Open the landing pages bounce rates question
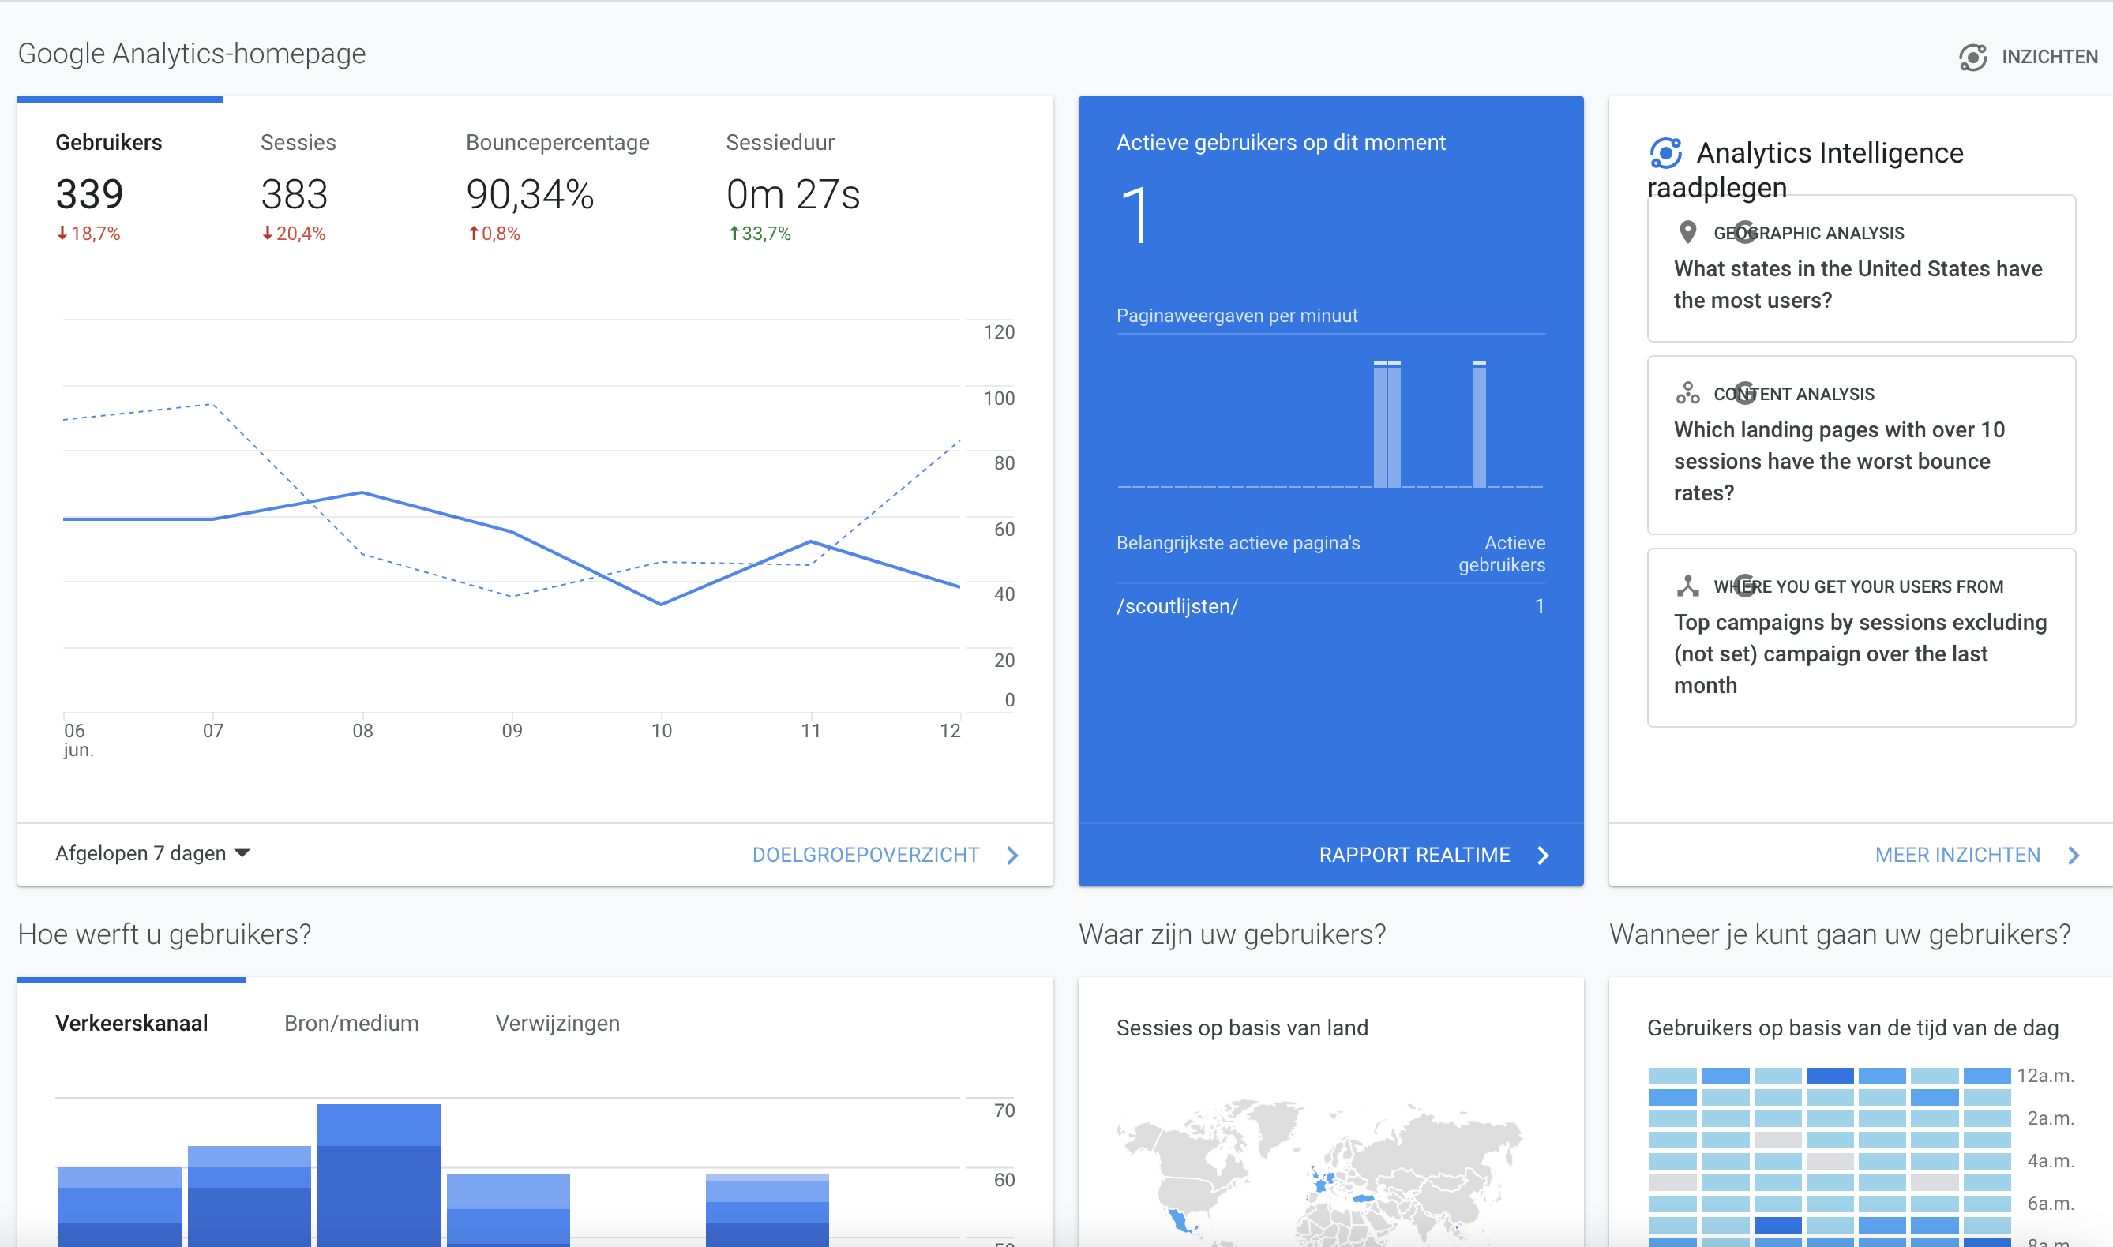 (x=1862, y=445)
